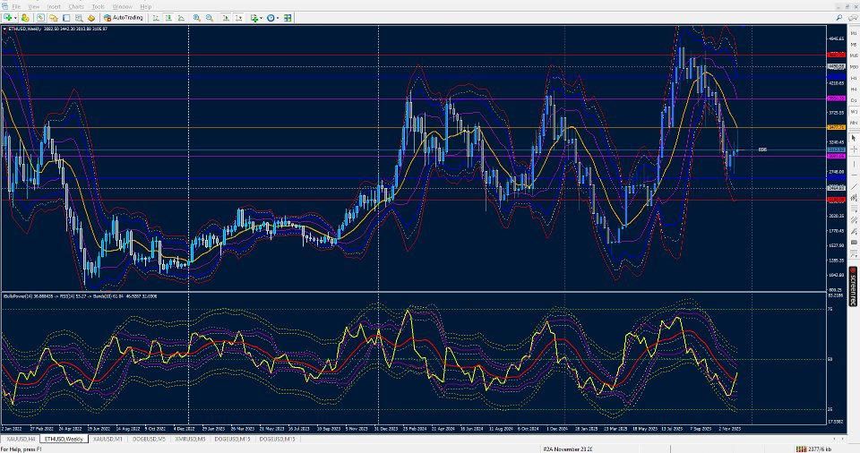Image resolution: width=860 pixels, height=453 pixels.
Task: Click the ETHUSD,Weekly chart title arrow
Action: (x=5, y=29)
